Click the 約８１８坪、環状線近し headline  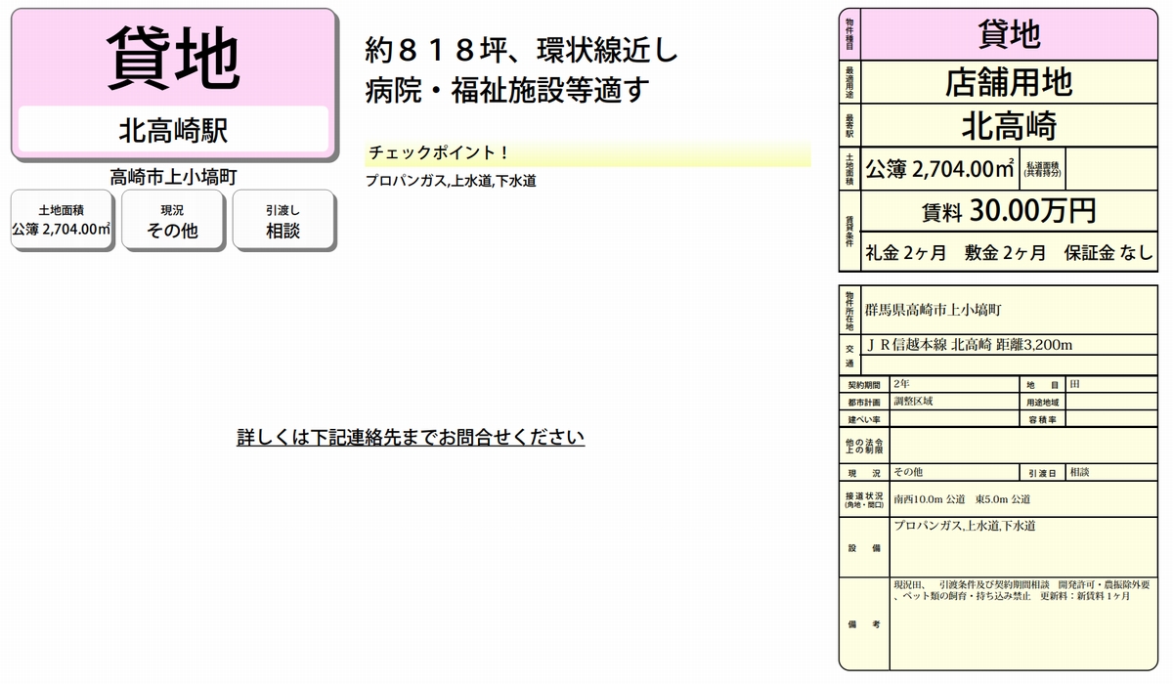[521, 50]
